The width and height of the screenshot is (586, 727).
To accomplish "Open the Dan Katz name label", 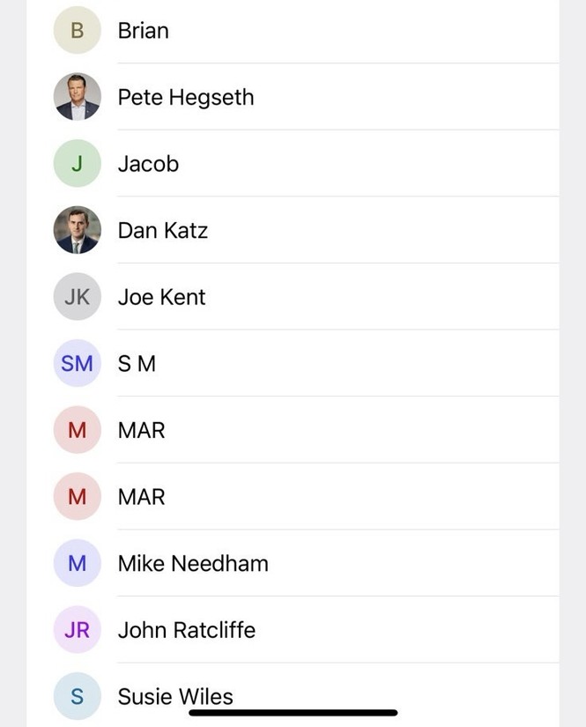I will 163,231.
